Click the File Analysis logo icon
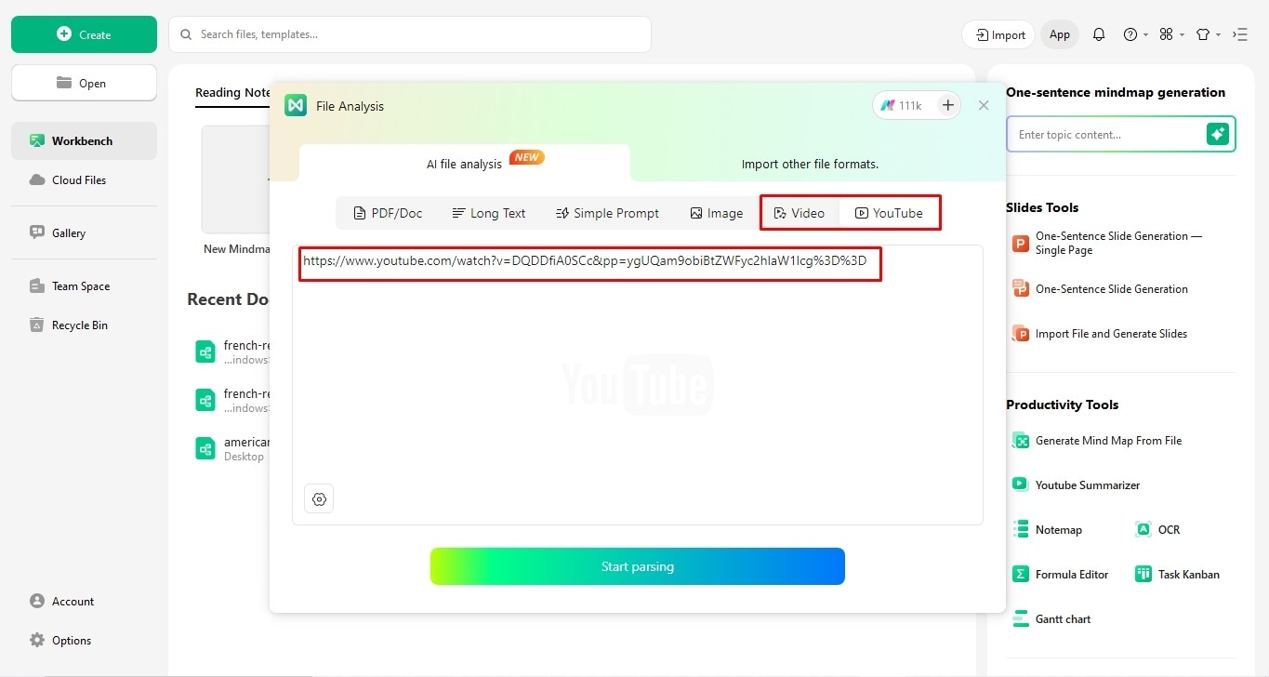The width and height of the screenshot is (1269, 677). [296, 106]
